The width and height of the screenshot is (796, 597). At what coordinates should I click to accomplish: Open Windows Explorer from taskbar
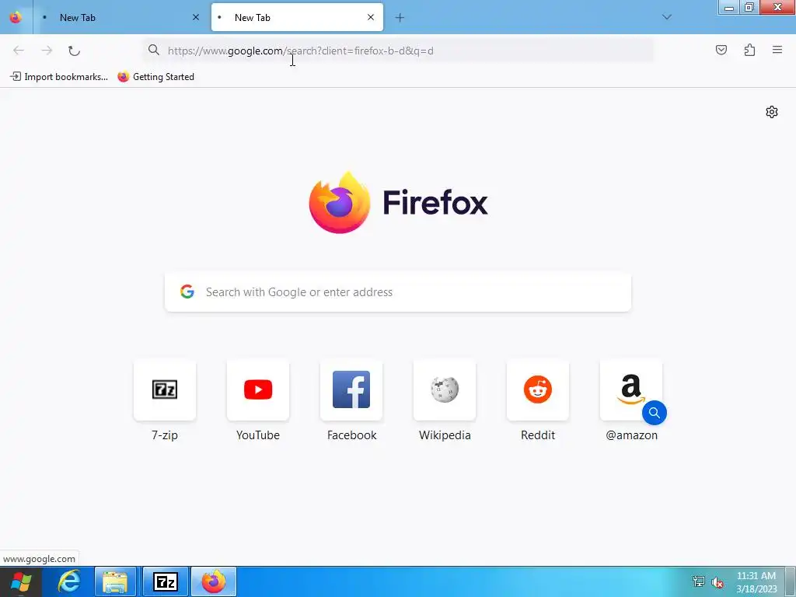click(115, 581)
